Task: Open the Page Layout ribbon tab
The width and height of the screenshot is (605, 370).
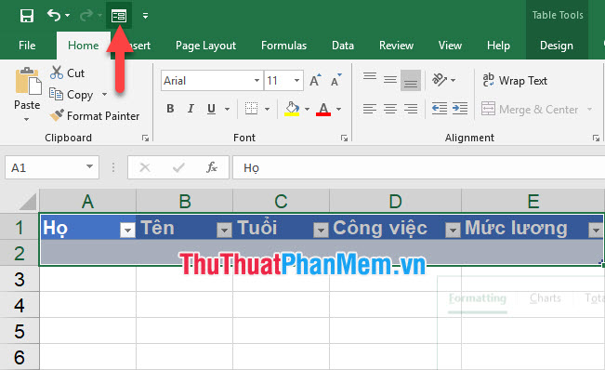Action: point(205,46)
